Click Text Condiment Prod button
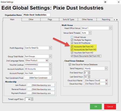 tap(38, 78)
